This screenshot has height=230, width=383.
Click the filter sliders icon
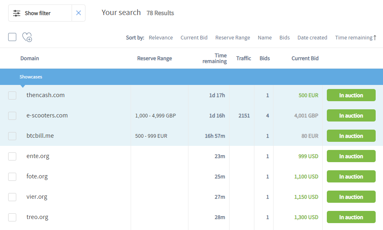click(17, 13)
